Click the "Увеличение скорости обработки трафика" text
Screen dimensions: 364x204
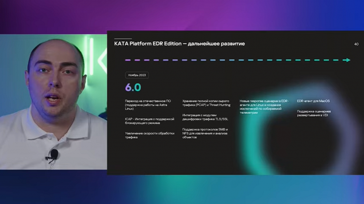coord(150,135)
